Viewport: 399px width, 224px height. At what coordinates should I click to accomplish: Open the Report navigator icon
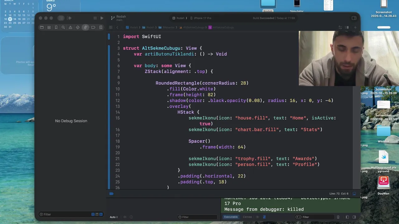click(x=101, y=27)
